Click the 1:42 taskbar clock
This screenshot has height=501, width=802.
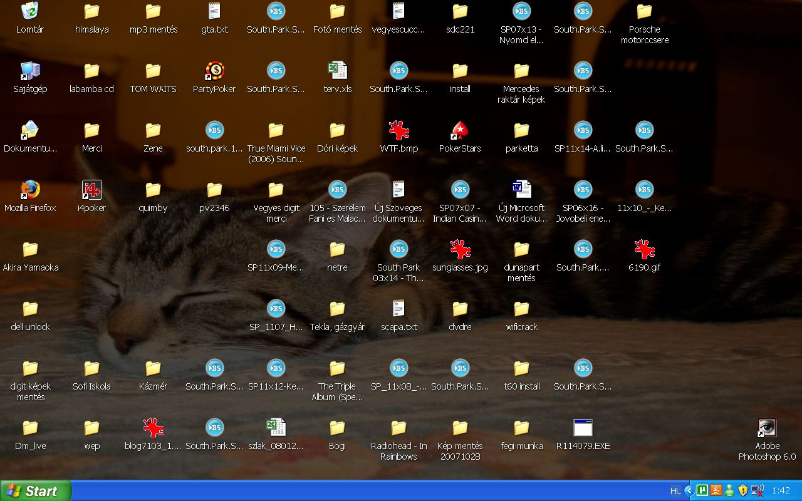click(x=781, y=491)
